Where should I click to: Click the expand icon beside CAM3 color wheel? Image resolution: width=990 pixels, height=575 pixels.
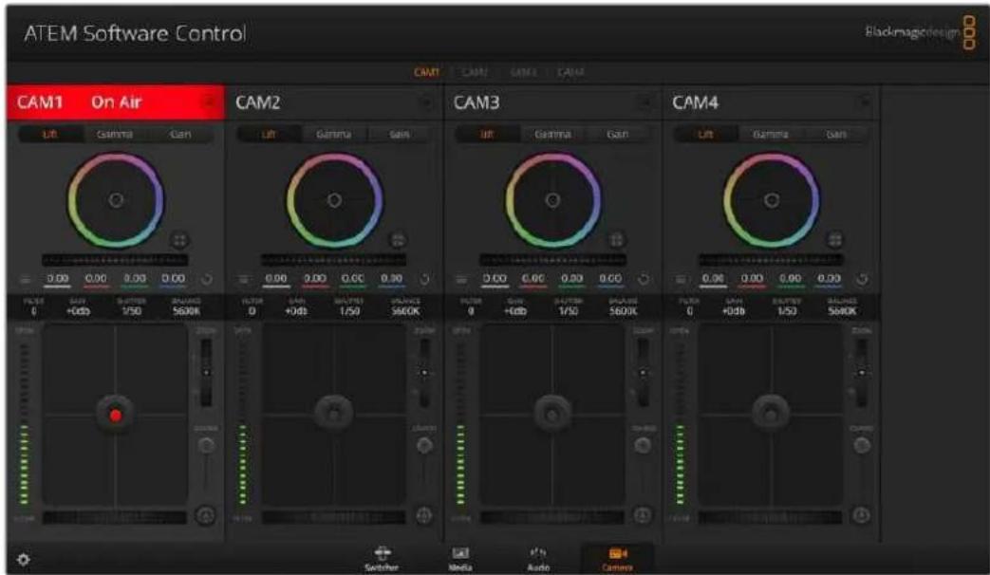616,240
